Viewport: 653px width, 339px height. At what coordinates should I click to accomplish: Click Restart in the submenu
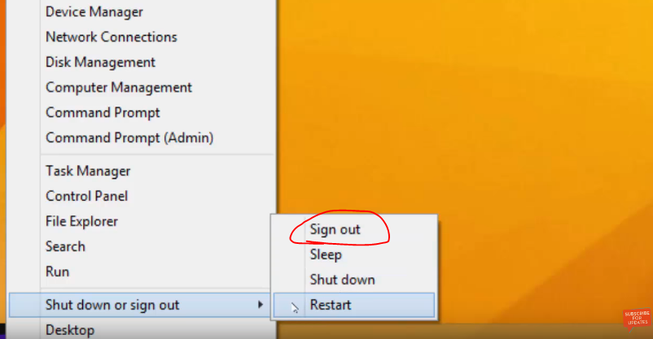[x=354, y=305]
